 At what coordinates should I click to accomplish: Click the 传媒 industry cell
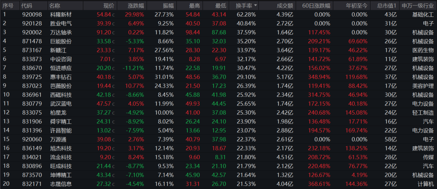coord(428,157)
